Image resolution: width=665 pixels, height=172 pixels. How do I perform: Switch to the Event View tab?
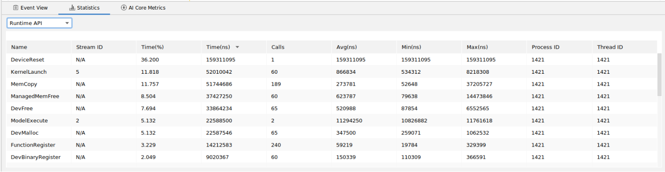tap(30, 8)
